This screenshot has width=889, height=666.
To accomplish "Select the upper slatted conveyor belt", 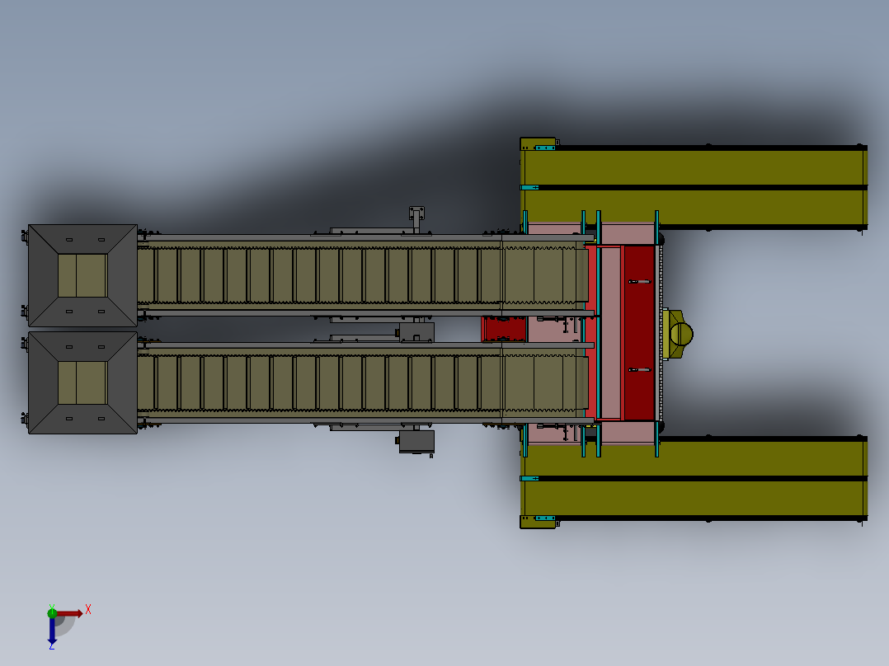I will click(x=363, y=275).
